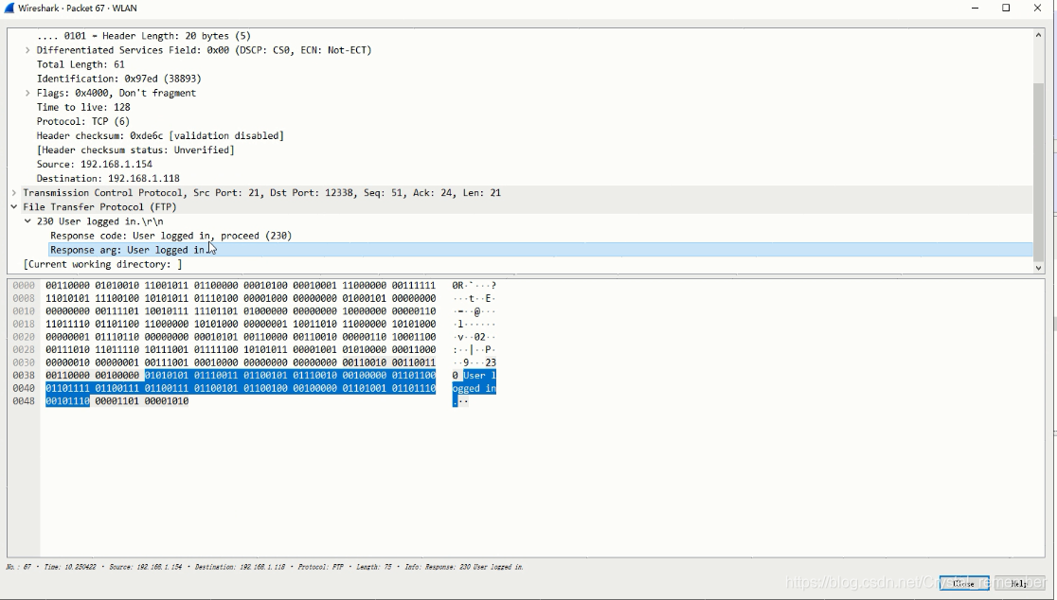Viewport: 1057px width, 600px height.
Task: Click offset 0040 in byte pane
Action: click(x=24, y=388)
